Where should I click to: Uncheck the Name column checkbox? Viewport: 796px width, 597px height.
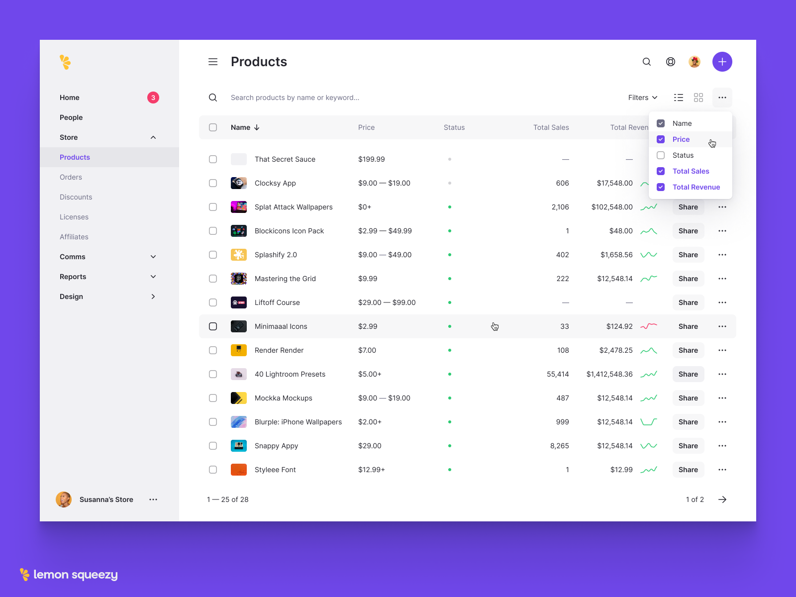661,123
